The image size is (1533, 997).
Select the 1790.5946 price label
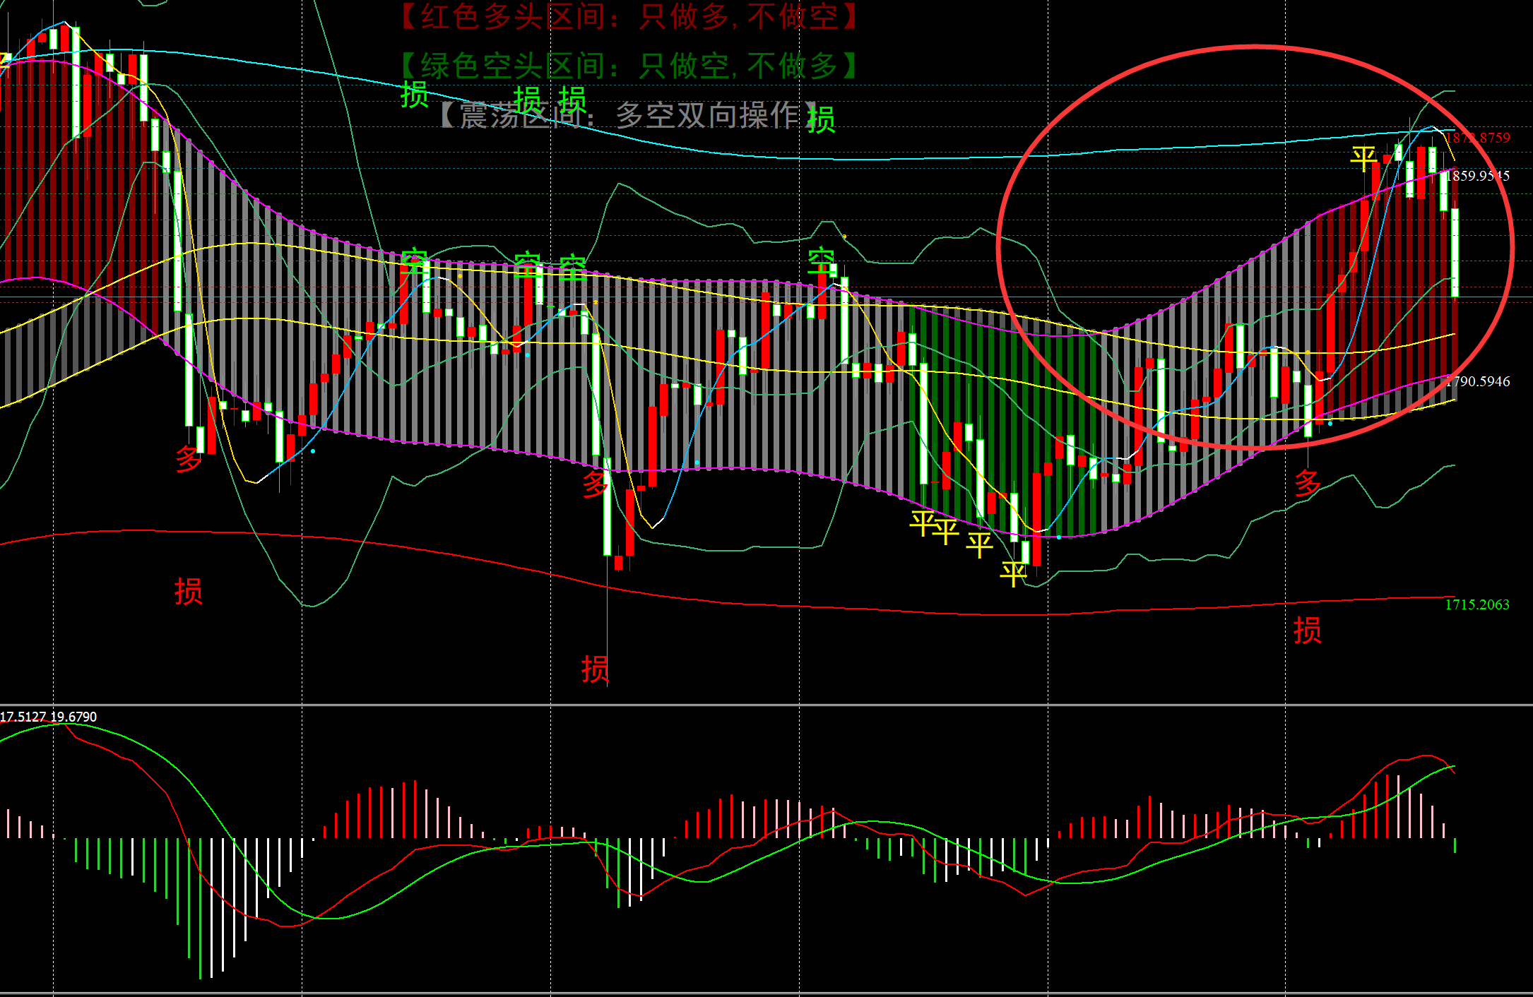pyautogui.click(x=1477, y=381)
